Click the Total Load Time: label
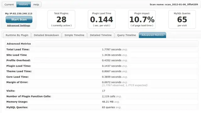201x113 pixels. tap(18, 49)
